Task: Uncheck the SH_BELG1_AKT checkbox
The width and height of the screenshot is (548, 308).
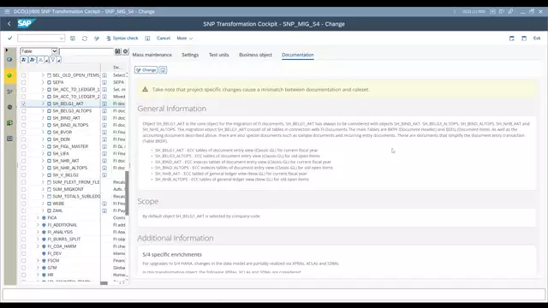Action: click(x=23, y=104)
